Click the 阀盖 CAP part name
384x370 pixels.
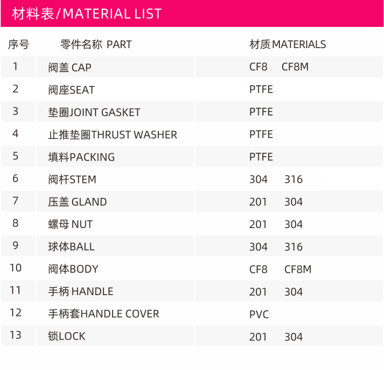(70, 67)
